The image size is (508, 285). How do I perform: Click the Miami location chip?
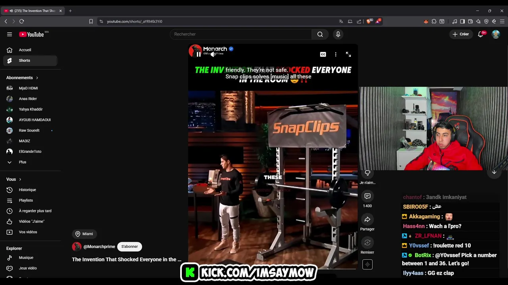(x=84, y=234)
